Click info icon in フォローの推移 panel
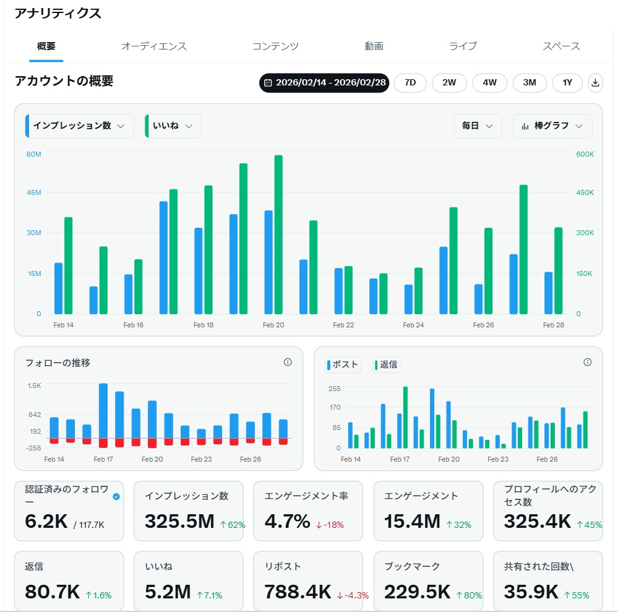 click(x=288, y=363)
